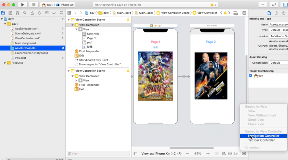
Task: Toggle day1 target membership checkbox
Action: (x=250, y=76)
